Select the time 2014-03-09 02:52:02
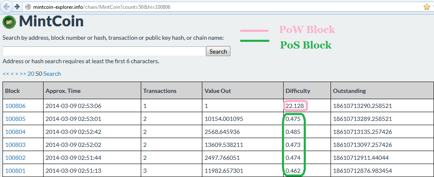This screenshot has height=177, width=434. click(x=73, y=145)
